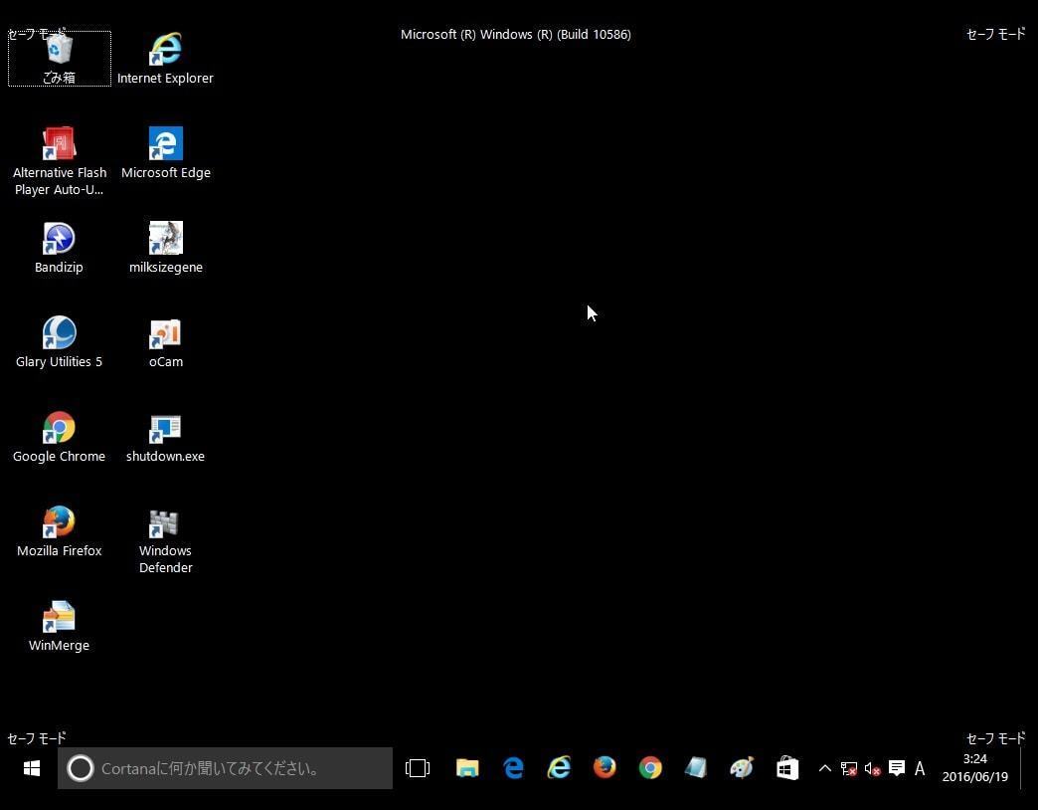Open File Explorer from the taskbar

pos(467,768)
